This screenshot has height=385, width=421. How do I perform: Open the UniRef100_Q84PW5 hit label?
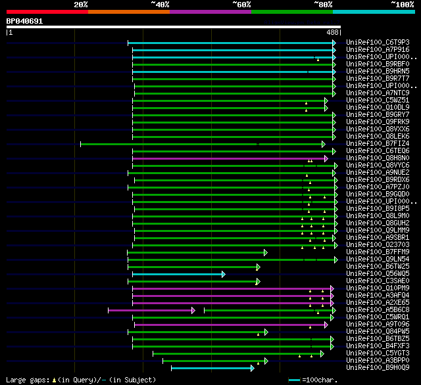[378, 331]
